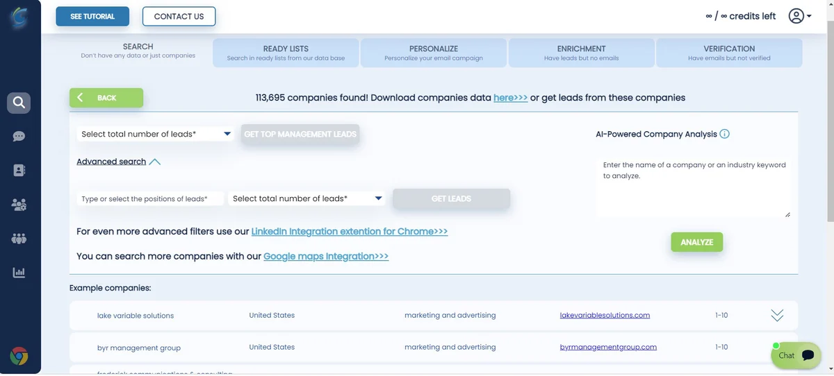Open the LinkedIn Integration extension link

350,231
